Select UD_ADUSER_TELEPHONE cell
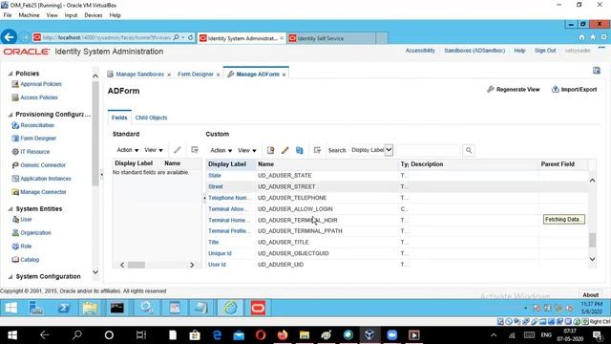 tap(292, 198)
